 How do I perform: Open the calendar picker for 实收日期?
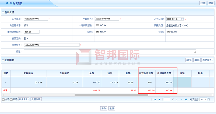pos(182,19)
